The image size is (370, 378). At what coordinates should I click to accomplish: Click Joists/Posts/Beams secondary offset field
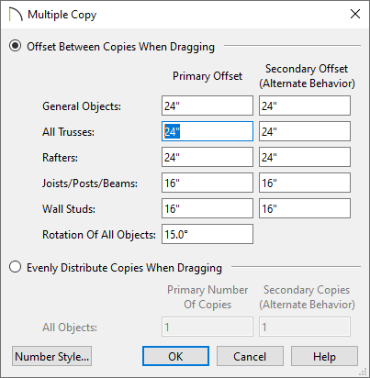[305, 183]
